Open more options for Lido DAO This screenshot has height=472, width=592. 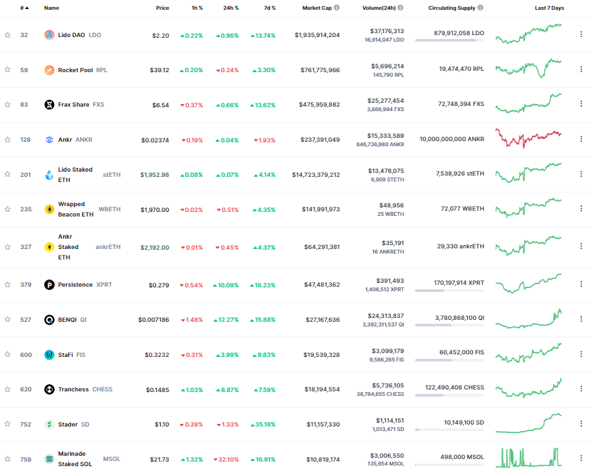(x=581, y=34)
